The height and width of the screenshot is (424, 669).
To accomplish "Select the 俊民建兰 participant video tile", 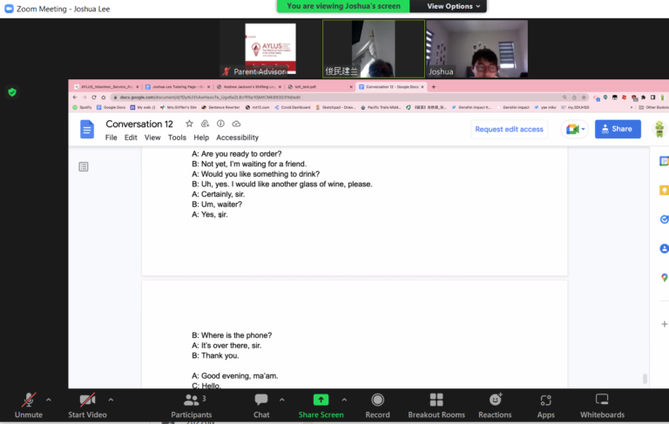I will [x=374, y=49].
